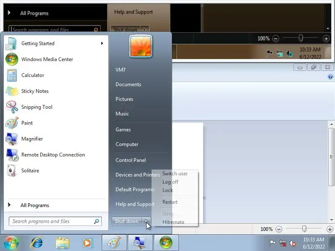Switch to Windows Media Center taskbar button
335x251 pixels.
point(166,243)
